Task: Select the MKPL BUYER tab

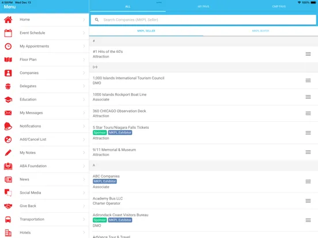Action: pyautogui.click(x=260, y=31)
